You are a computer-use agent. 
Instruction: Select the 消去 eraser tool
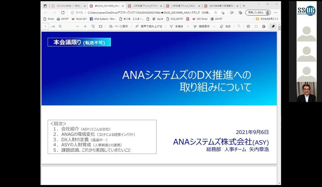(x=225, y=26)
